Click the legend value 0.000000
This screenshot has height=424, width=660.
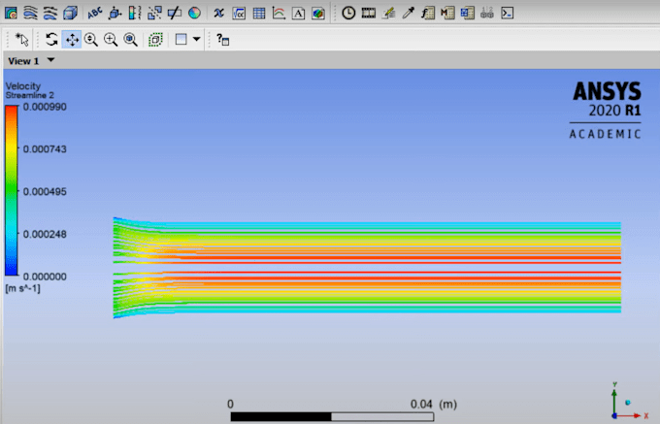point(45,277)
